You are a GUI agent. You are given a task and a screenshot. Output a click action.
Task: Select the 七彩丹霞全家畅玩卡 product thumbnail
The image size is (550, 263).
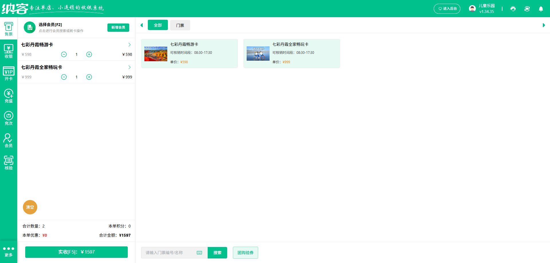[258, 54]
